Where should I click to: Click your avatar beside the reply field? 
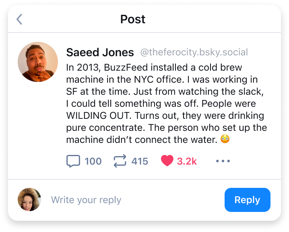pos(29,199)
